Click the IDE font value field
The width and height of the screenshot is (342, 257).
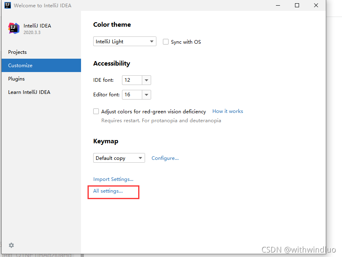[132, 80]
